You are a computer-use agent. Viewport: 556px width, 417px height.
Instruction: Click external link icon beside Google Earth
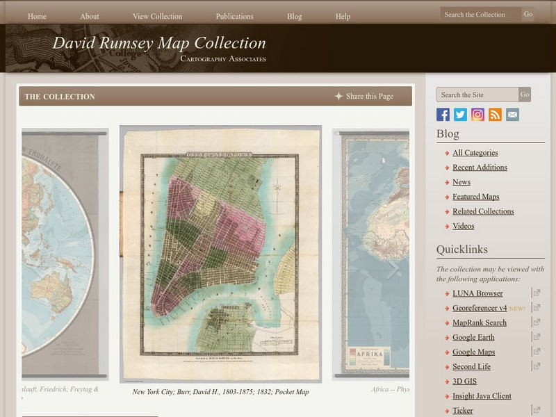[537, 337]
